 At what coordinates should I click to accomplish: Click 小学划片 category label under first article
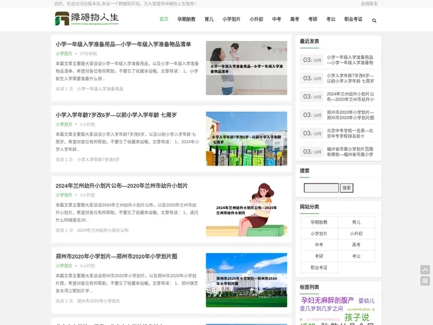click(x=64, y=54)
